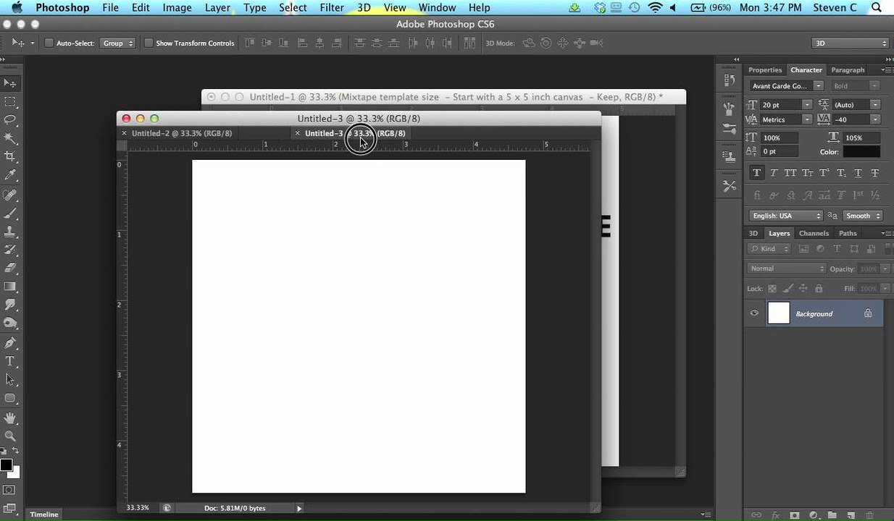Click the Lock position icon

[803, 289]
